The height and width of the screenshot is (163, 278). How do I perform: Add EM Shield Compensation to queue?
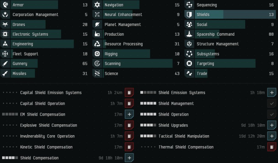click(129, 114)
